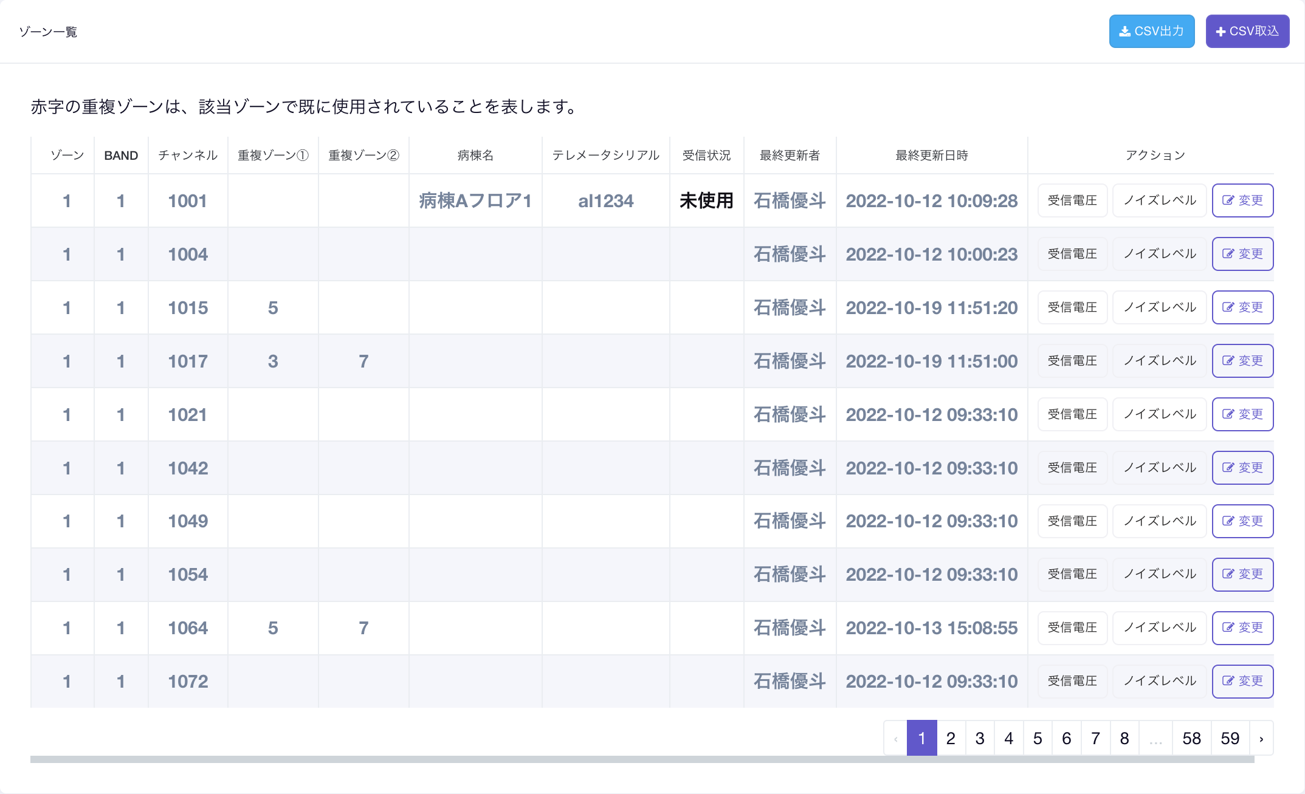Screen dimensions: 1305x794
Task: Click the 最終更新日時 column header
Action: click(x=931, y=156)
